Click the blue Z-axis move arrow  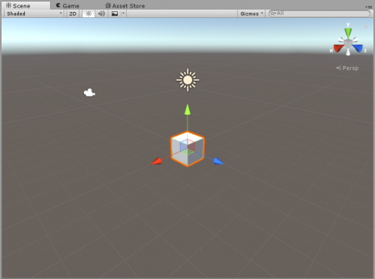(218, 161)
